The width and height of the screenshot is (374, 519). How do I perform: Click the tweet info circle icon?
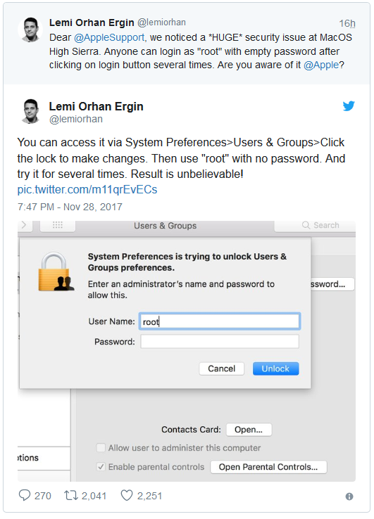pos(349,496)
